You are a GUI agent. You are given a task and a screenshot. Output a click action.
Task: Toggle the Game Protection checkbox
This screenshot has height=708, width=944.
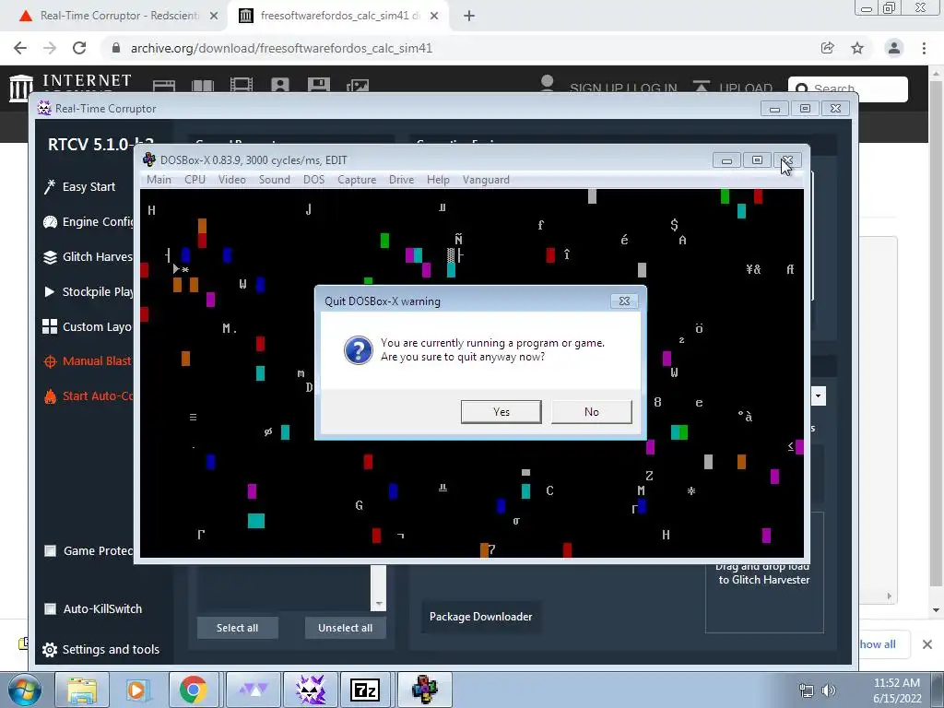[51, 551]
